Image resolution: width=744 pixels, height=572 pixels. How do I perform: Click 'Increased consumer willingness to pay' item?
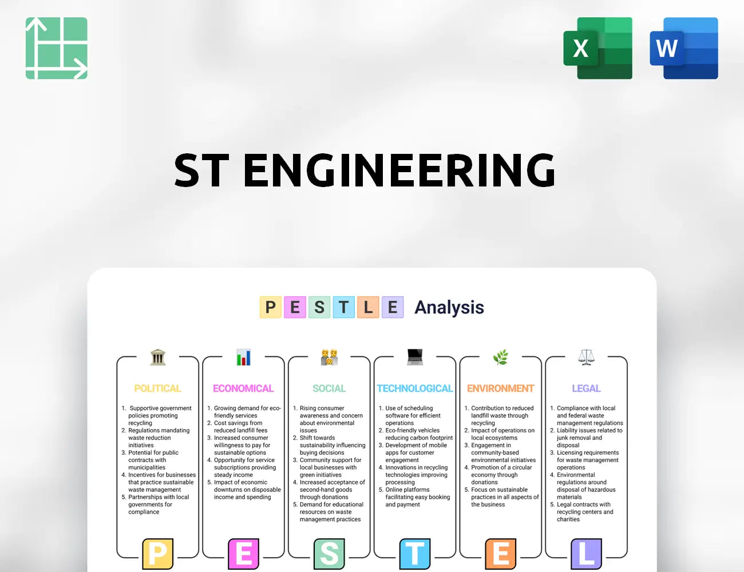[x=239, y=445]
